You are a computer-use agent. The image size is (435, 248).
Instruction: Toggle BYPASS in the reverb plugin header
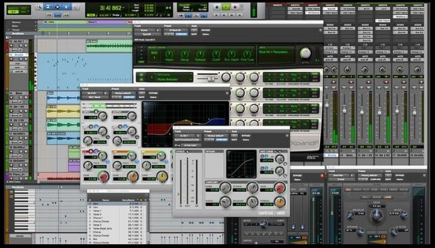point(400,175)
